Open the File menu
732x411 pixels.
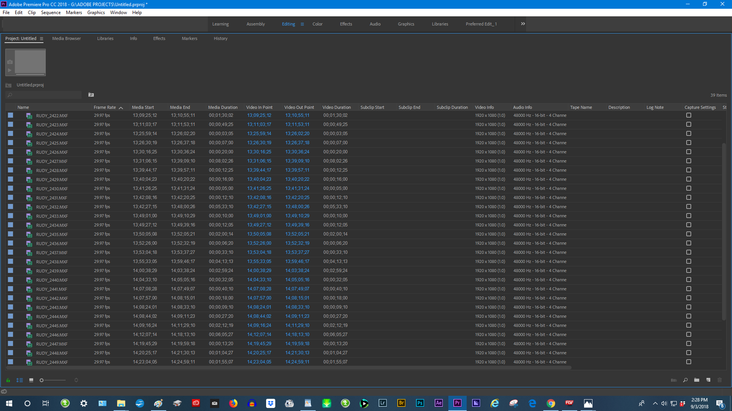[x=6, y=13]
